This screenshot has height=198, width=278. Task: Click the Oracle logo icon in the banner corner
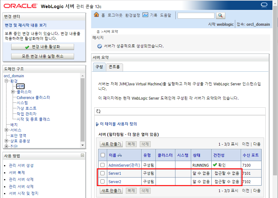point(264,5)
